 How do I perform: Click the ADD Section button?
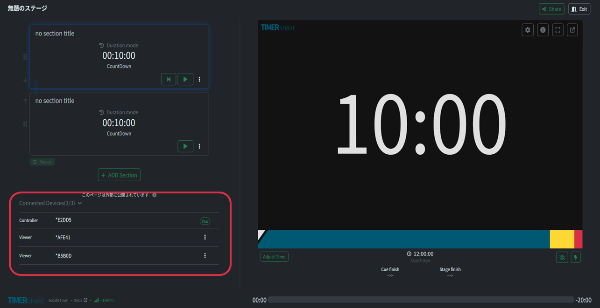pos(119,175)
